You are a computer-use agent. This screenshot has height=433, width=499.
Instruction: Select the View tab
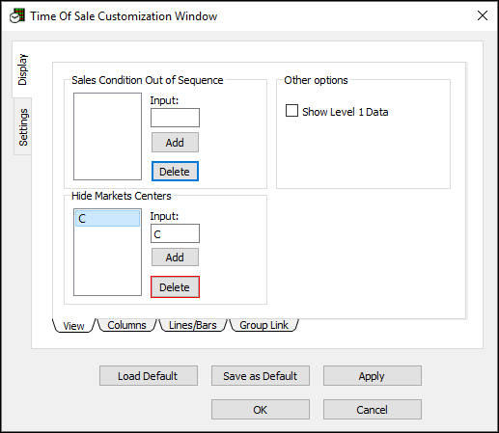pos(73,326)
